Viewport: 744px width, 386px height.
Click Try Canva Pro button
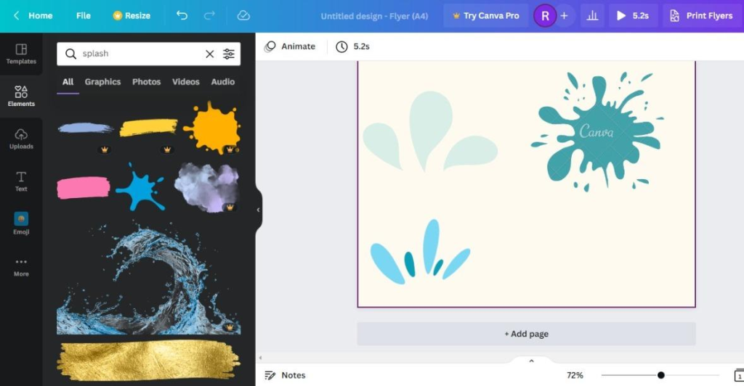(486, 16)
